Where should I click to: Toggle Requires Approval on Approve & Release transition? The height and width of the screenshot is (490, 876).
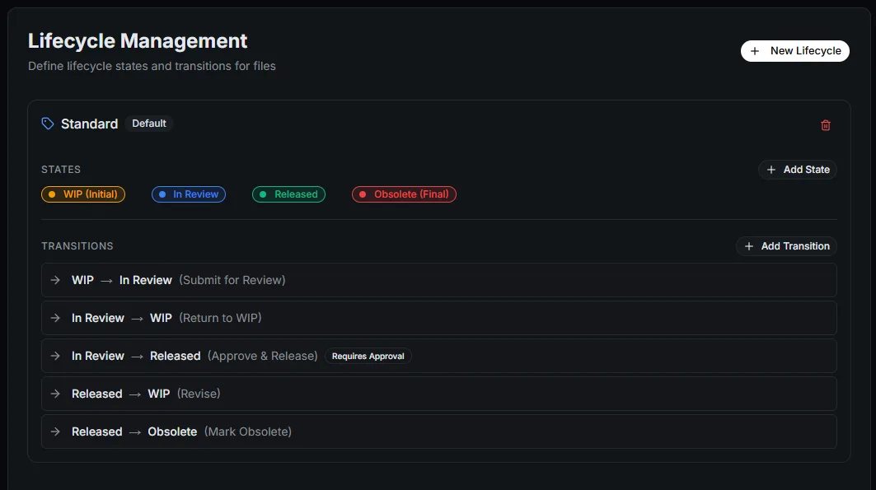(368, 356)
